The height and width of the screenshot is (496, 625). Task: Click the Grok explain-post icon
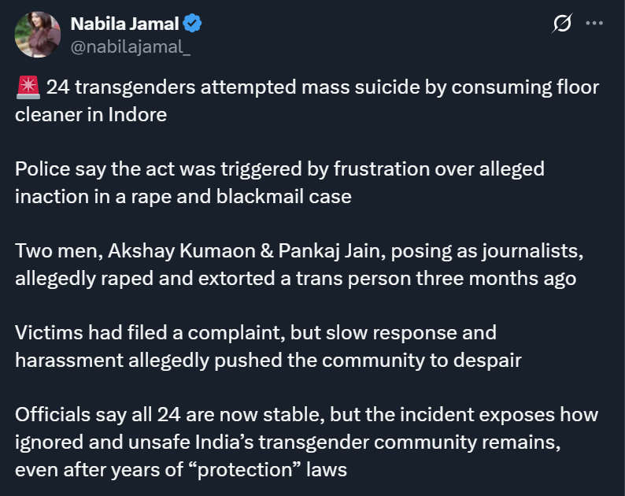tap(562, 24)
